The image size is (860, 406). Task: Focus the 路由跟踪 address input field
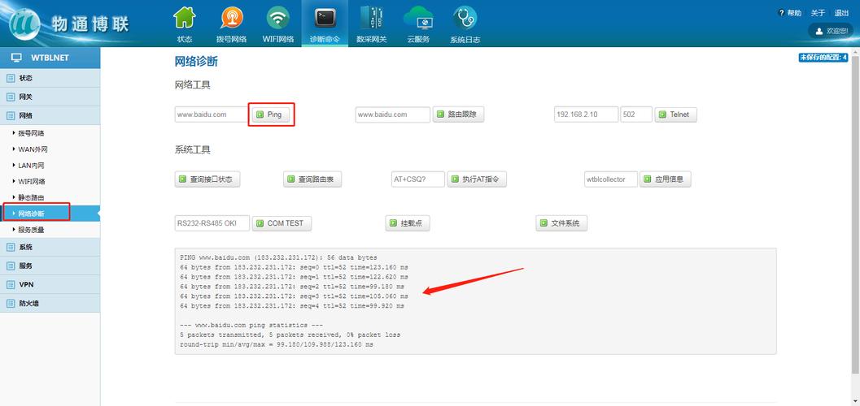click(x=393, y=114)
